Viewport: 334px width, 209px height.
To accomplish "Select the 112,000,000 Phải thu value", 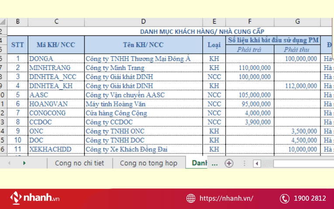I will click(297, 86).
